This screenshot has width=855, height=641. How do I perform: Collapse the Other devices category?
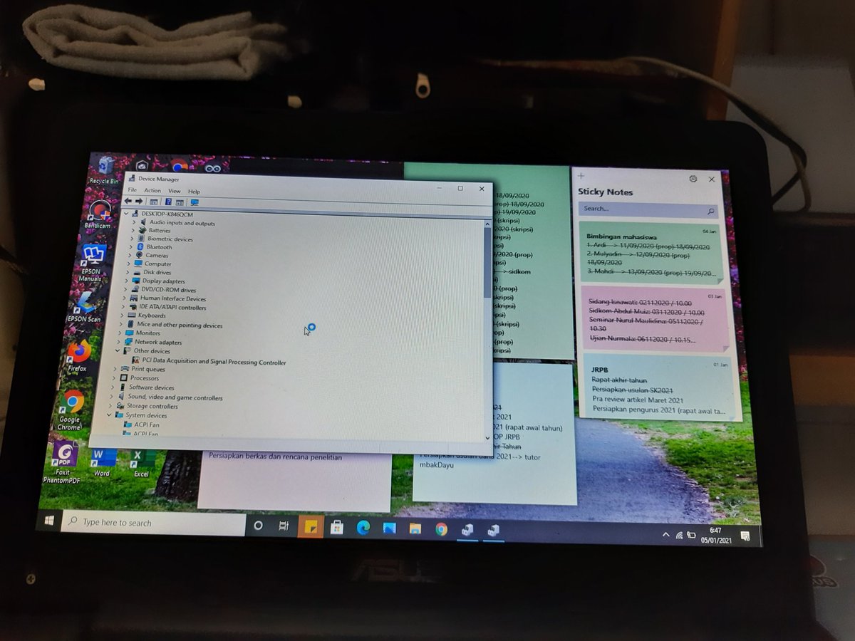tap(118, 350)
